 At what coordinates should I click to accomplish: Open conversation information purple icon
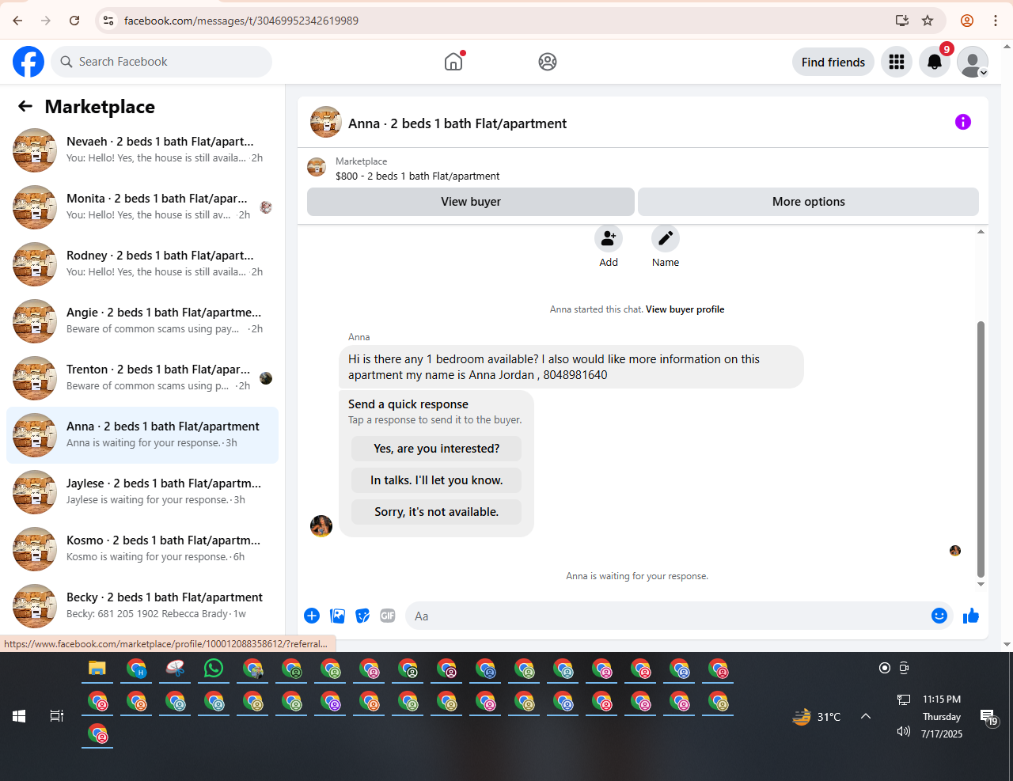point(963,122)
